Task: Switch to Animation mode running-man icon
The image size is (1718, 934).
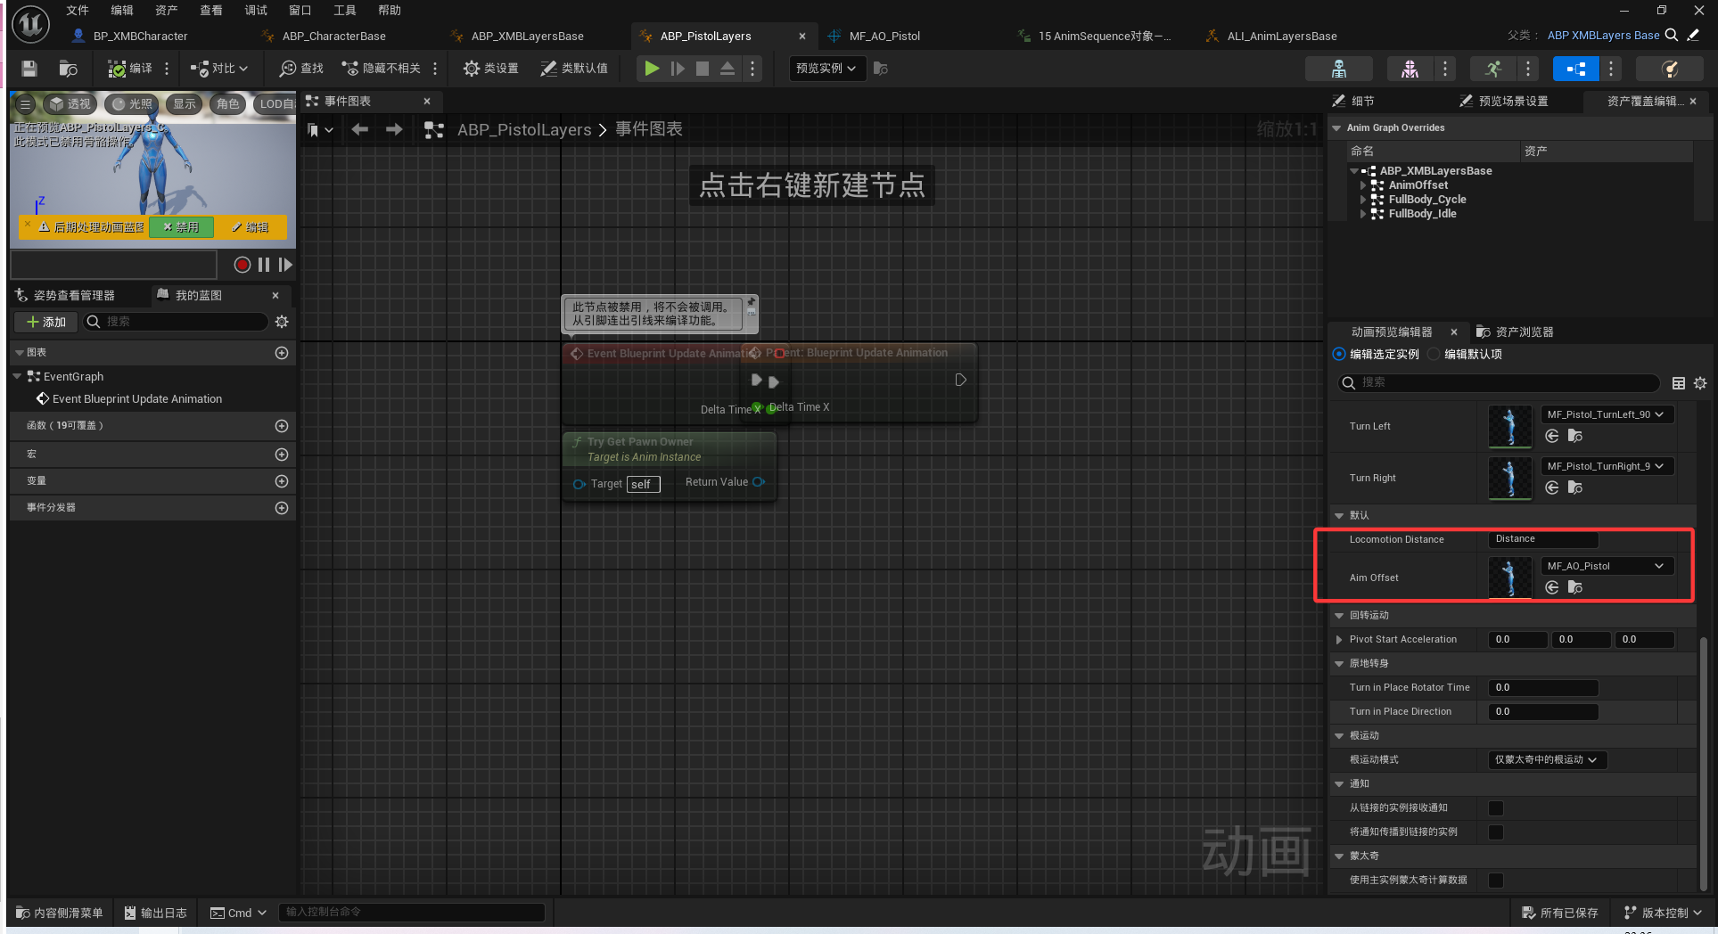Action: tap(1493, 69)
